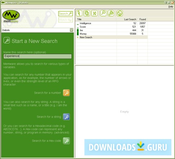This screenshot has height=159, width=175.
Task: Click the Memware MW logo
Action: pyautogui.click(x=11, y=16)
